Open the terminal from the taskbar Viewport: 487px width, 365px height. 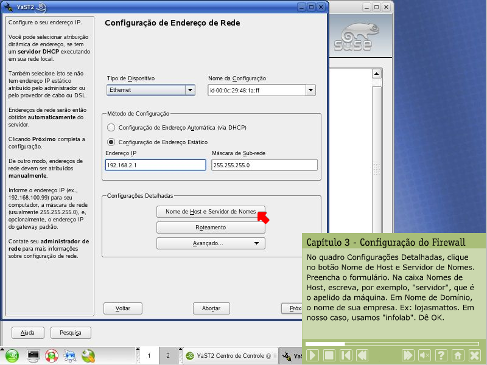33,355
